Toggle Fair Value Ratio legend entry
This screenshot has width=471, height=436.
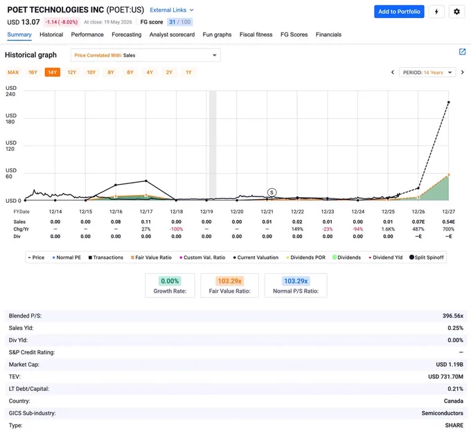click(151, 257)
